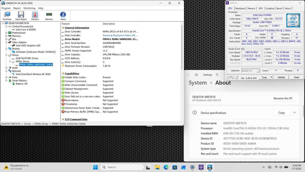
Task: Open Task View in the taskbar
Action: tap(148, 167)
